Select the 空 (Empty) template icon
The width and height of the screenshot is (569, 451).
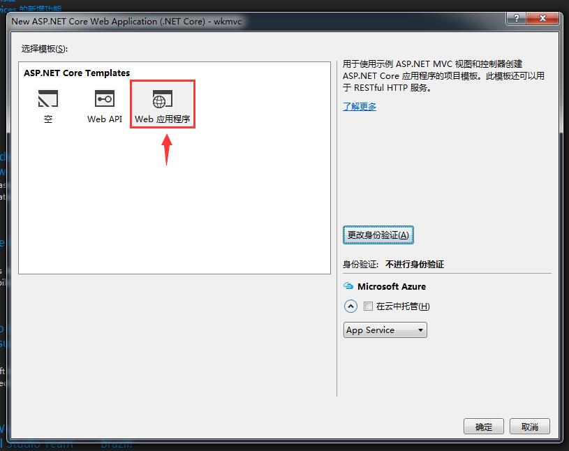coord(48,98)
